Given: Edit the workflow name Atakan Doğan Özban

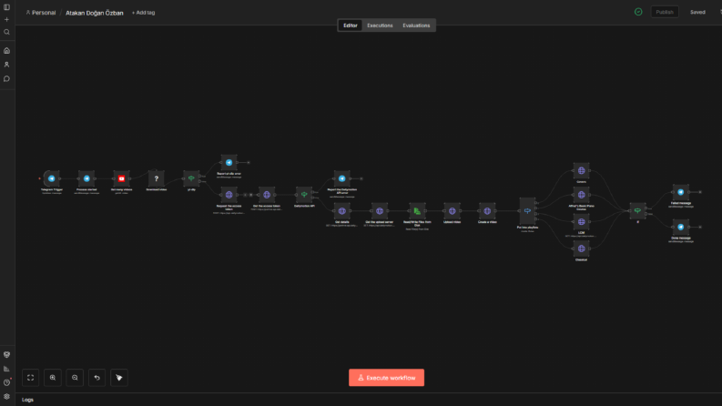Looking at the screenshot, I should click(x=95, y=13).
